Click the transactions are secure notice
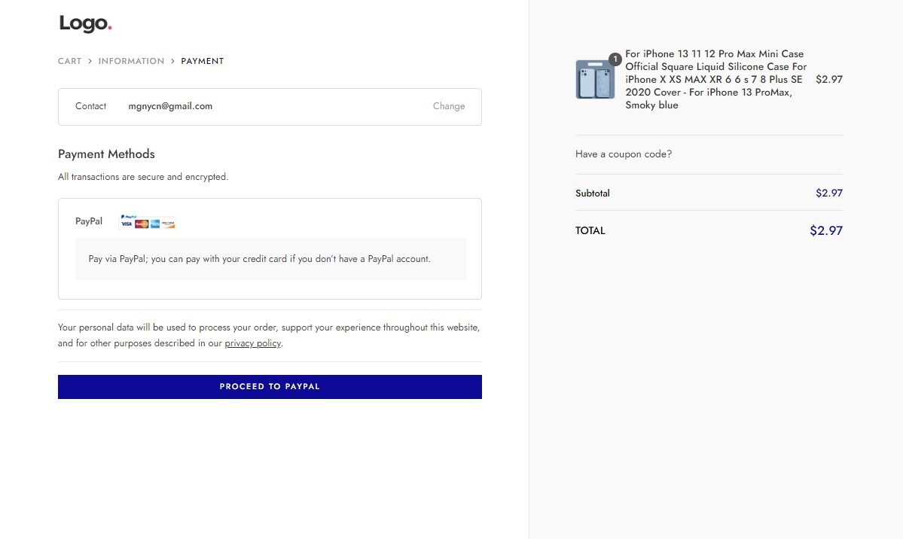The image size is (903, 539). click(143, 177)
